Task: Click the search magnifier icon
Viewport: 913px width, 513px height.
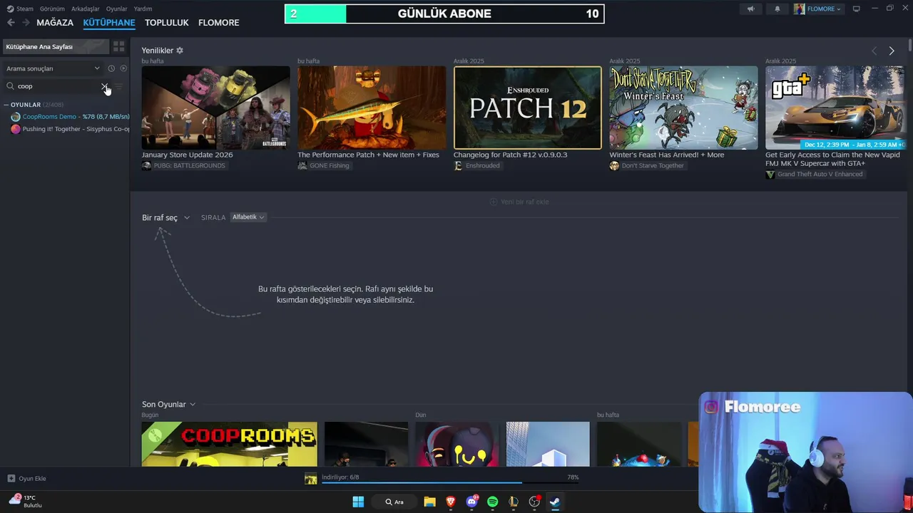Action: [x=11, y=86]
